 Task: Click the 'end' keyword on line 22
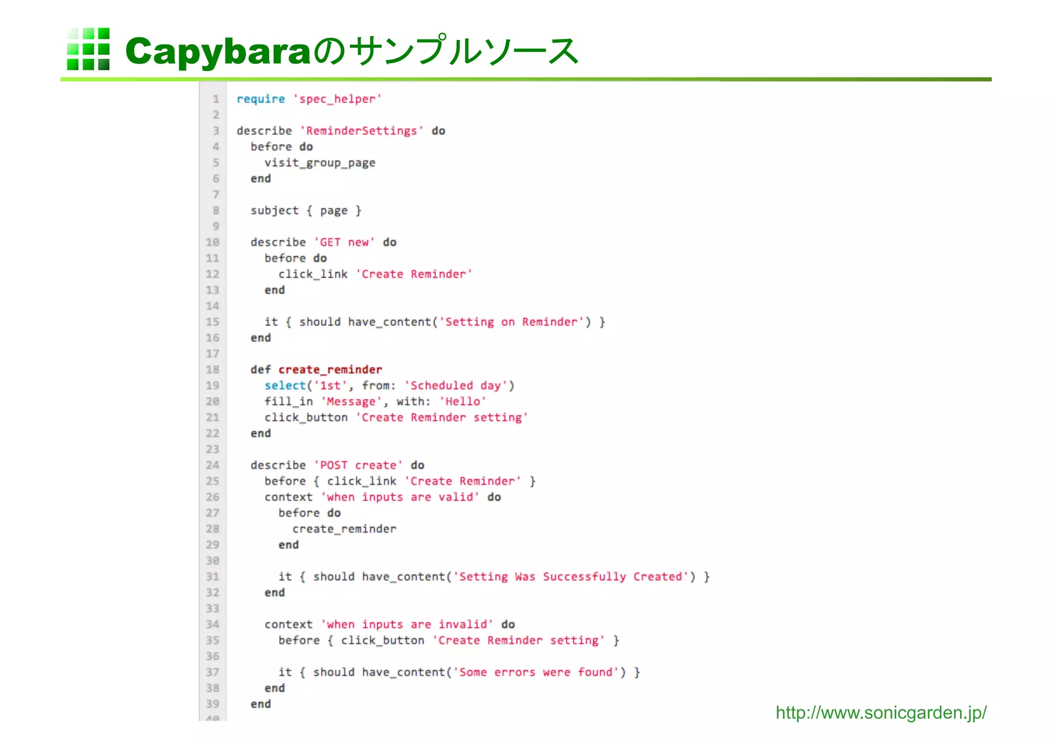[x=260, y=433]
